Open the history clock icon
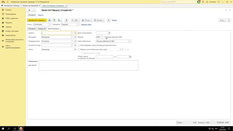Image resolution: width=233 pixels, height=131 pixels. 203,2
